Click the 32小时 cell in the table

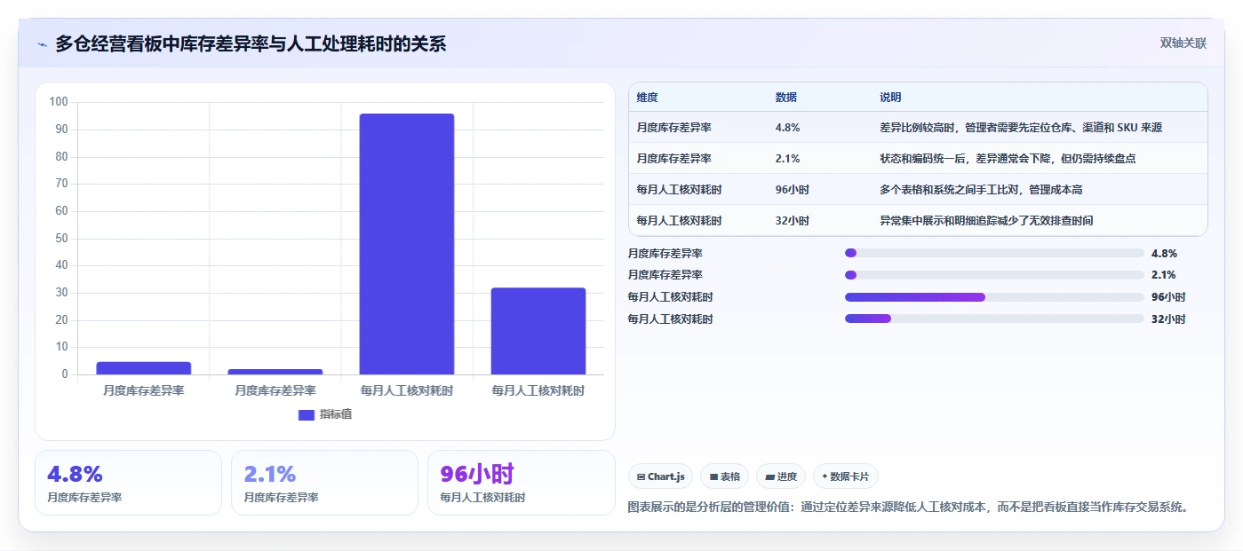[793, 221]
